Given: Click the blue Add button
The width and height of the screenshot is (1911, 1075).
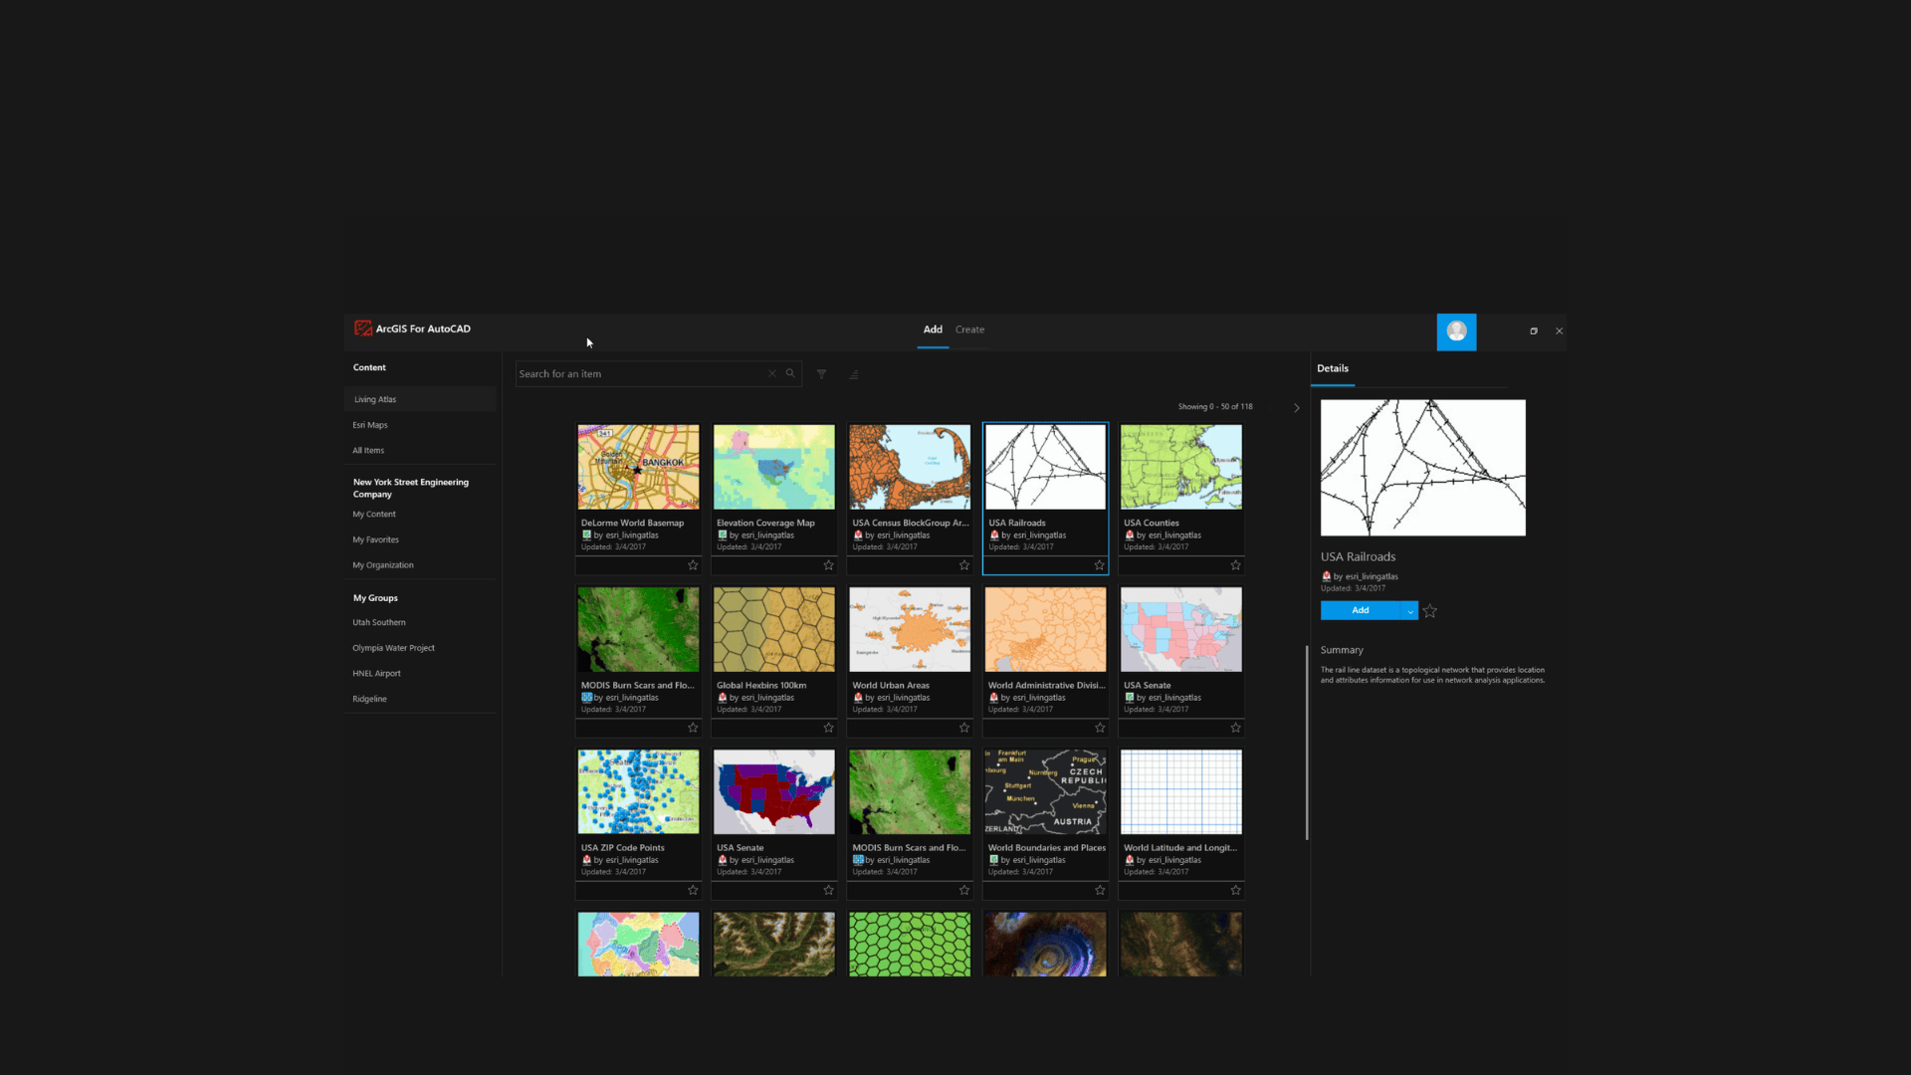Looking at the screenshot, I should (1360, 611).
